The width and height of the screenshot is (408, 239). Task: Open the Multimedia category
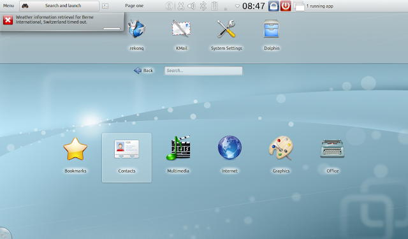tap(178, 155)
